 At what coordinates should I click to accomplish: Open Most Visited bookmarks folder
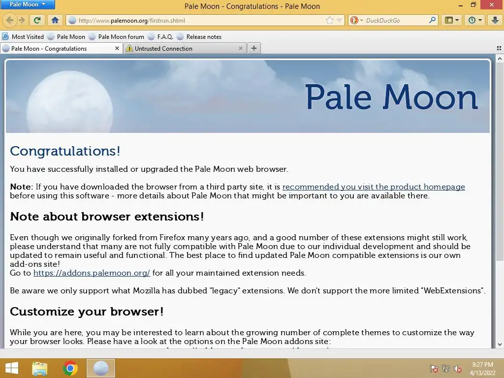[23, 36]
